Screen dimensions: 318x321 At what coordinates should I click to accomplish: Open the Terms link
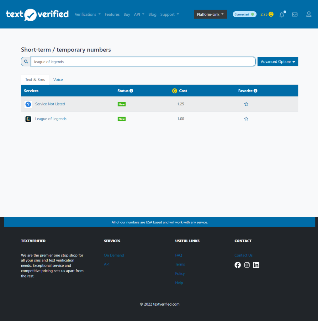[180, 264]
